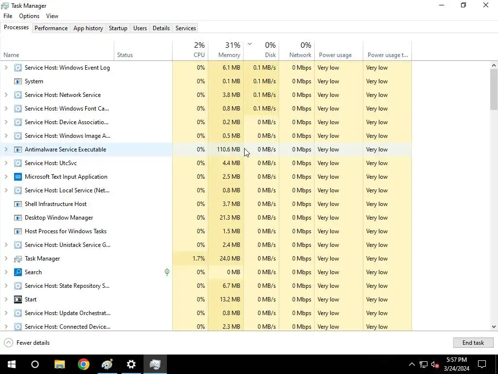
Task: Click the Service Host: State Repository gear icon
Action: coord(18,285)
